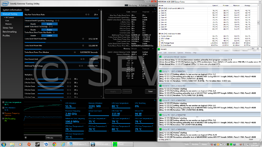The height and width of the screenshot is (147, 262).
Task: Open Prime95 Advanced menu
Action: [x=172, y=53]
